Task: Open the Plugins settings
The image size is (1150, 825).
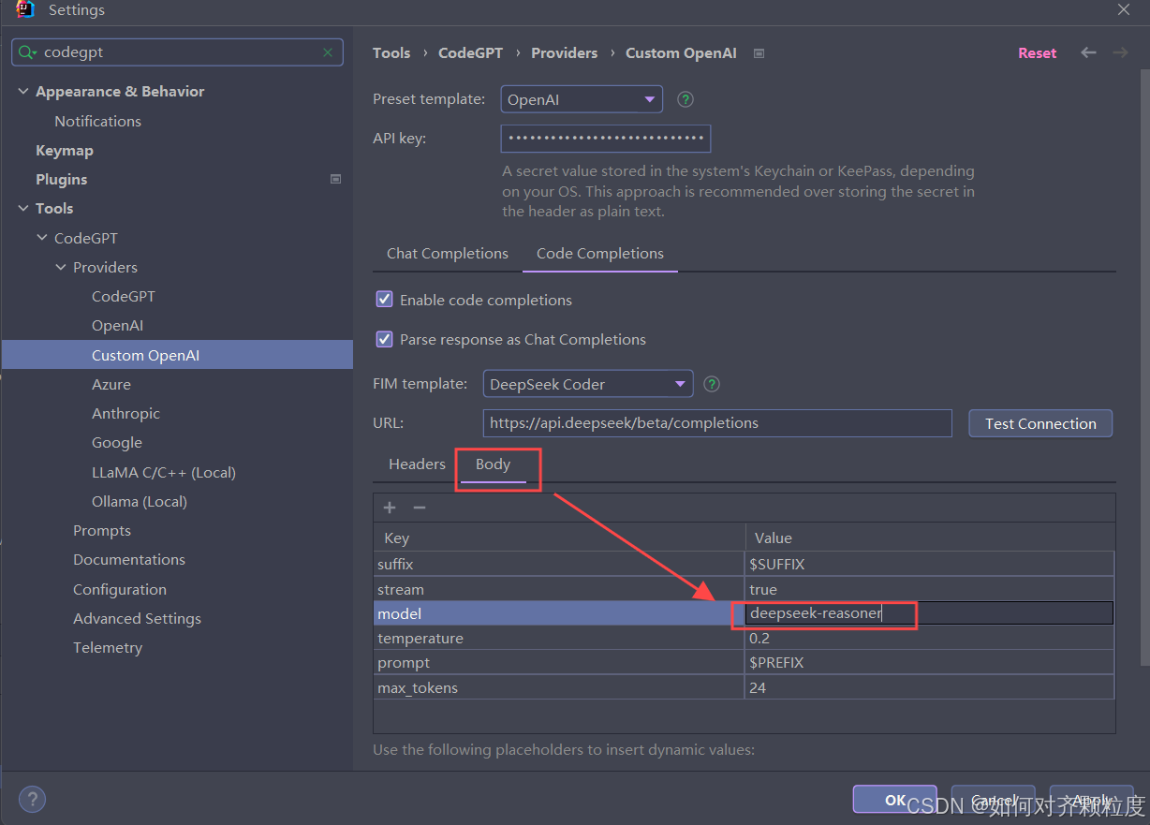Action: pos(62,179)
